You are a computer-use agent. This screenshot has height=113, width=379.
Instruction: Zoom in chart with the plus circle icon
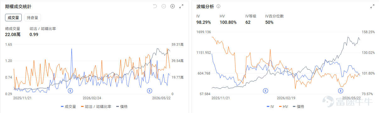coord(172,6)
